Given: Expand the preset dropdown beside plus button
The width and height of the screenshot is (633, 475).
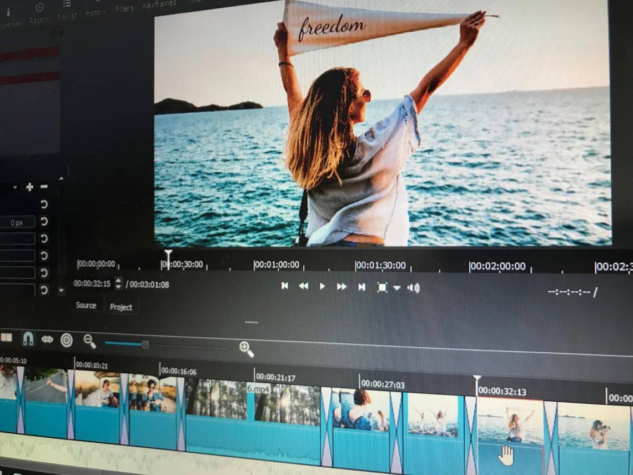Looking at the screenshot, I should pyautogui.click(x=15, y=187).
